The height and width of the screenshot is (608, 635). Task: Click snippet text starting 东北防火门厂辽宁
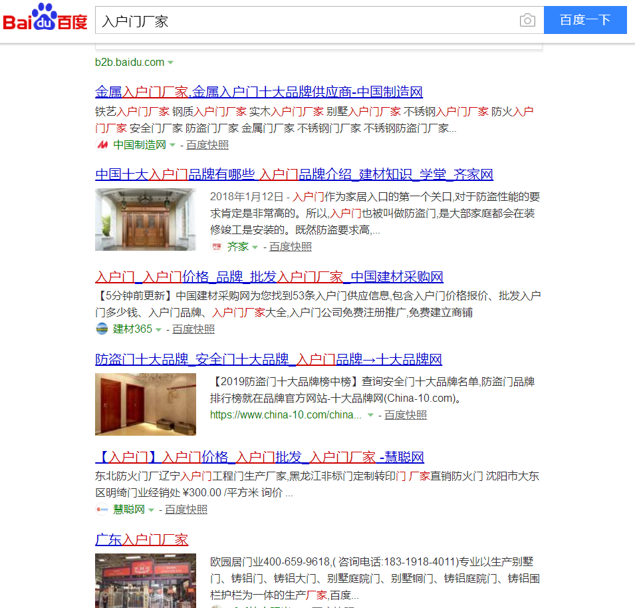(317, 484)
